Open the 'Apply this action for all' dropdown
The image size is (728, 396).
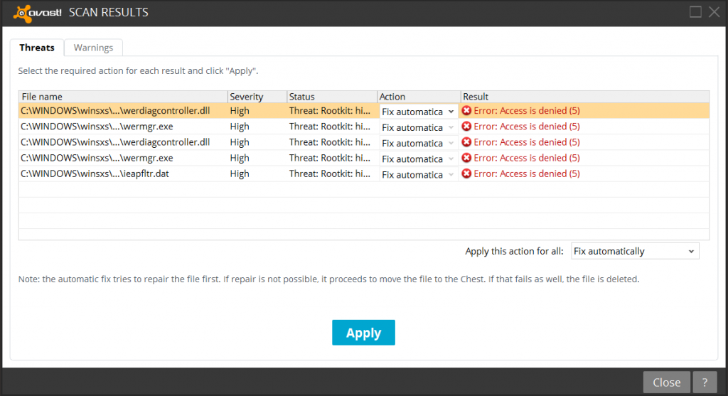coord(635,251)
